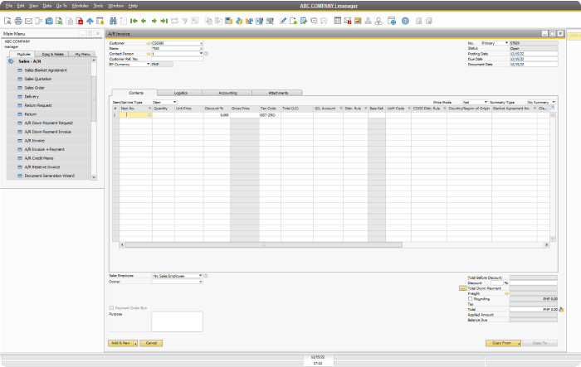Screen dimensions: 581x367
Task: Tick the Payment Order Run checkbox
Action: pos(111,308)
